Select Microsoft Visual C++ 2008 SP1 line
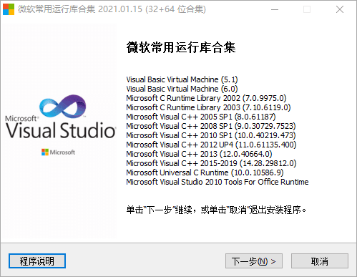The height and width of the screenshot is (277, 357). 211,126
